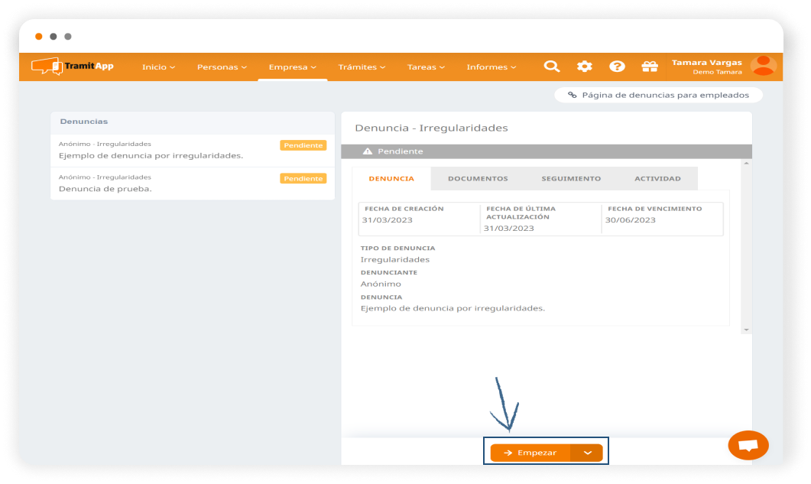Viewport: 811px width, 484px height.
Task: Open the Empresa menu
Action: pyautogui.click(x=292, y=67)
